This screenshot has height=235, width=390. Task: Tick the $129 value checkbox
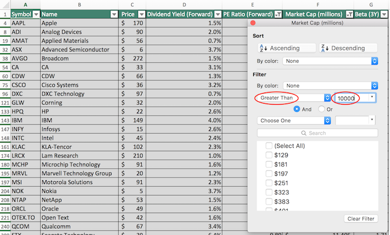click(269, 155)
